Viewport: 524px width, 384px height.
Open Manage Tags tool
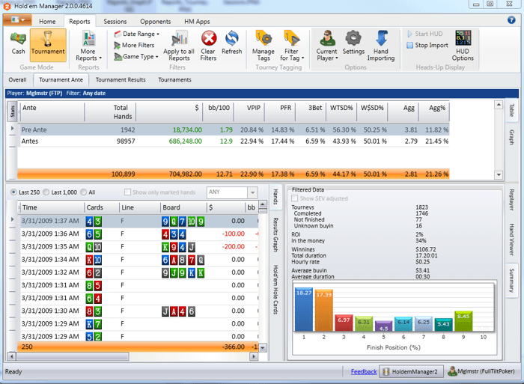point(263,46)
